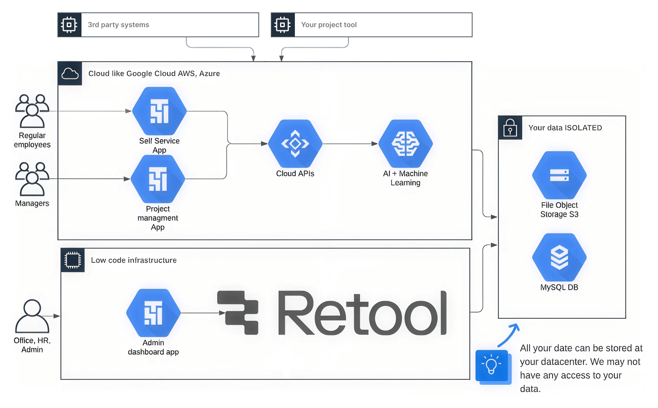
Task: Click the Cloud APIs hexagon icon
Action: pos(295,143)
